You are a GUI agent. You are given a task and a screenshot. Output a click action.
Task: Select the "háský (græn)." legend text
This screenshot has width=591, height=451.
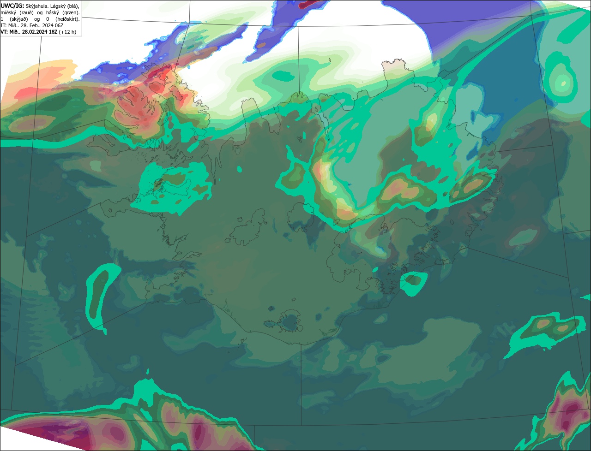63,13
